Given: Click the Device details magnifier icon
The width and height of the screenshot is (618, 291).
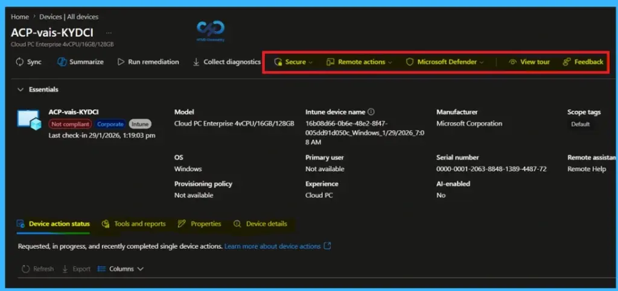Looking at the screenshot, I should pos(237,224).
